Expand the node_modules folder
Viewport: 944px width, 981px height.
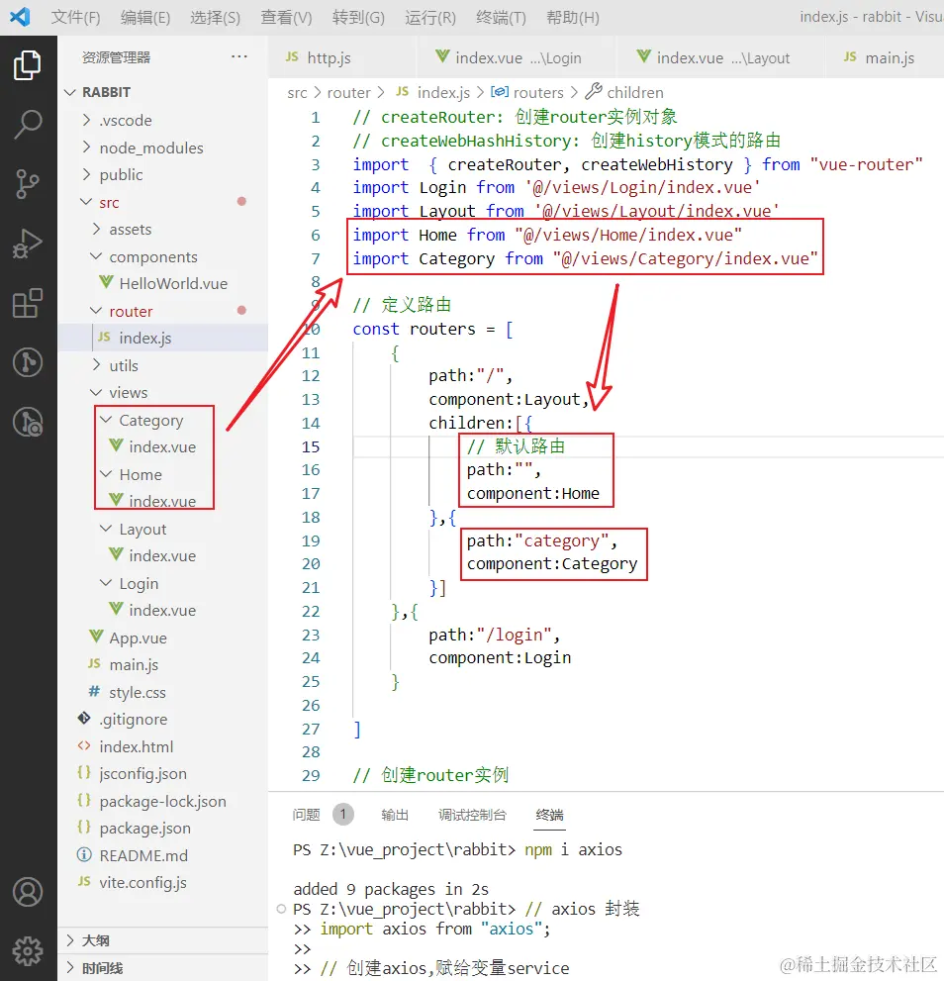(150, 147)
